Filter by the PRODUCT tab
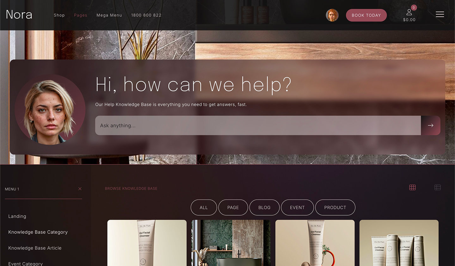 pos(335,208)
